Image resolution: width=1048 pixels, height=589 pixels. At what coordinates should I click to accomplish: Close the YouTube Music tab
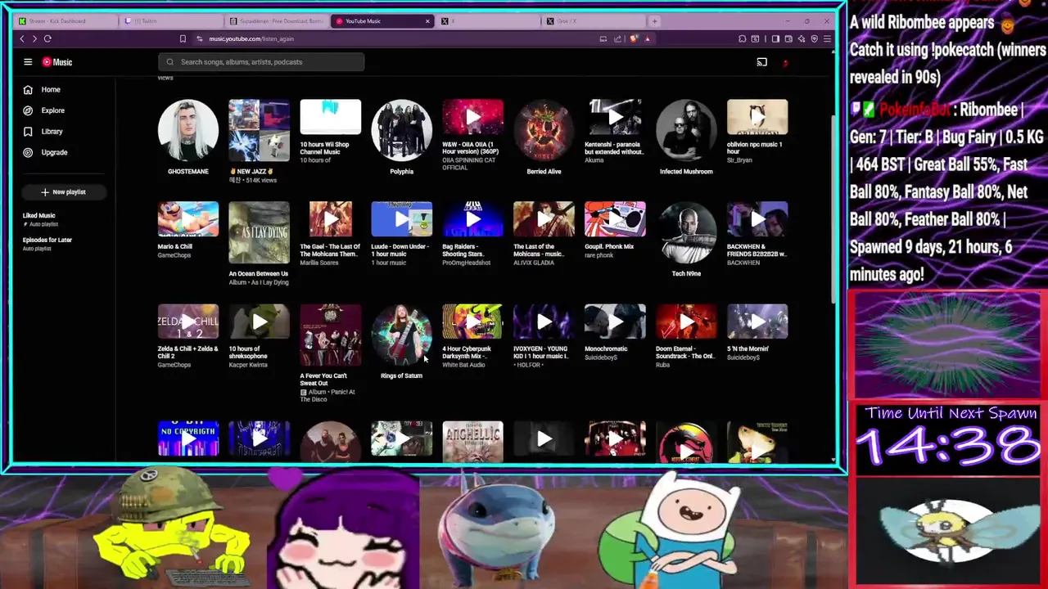click(x=427, y=20)
